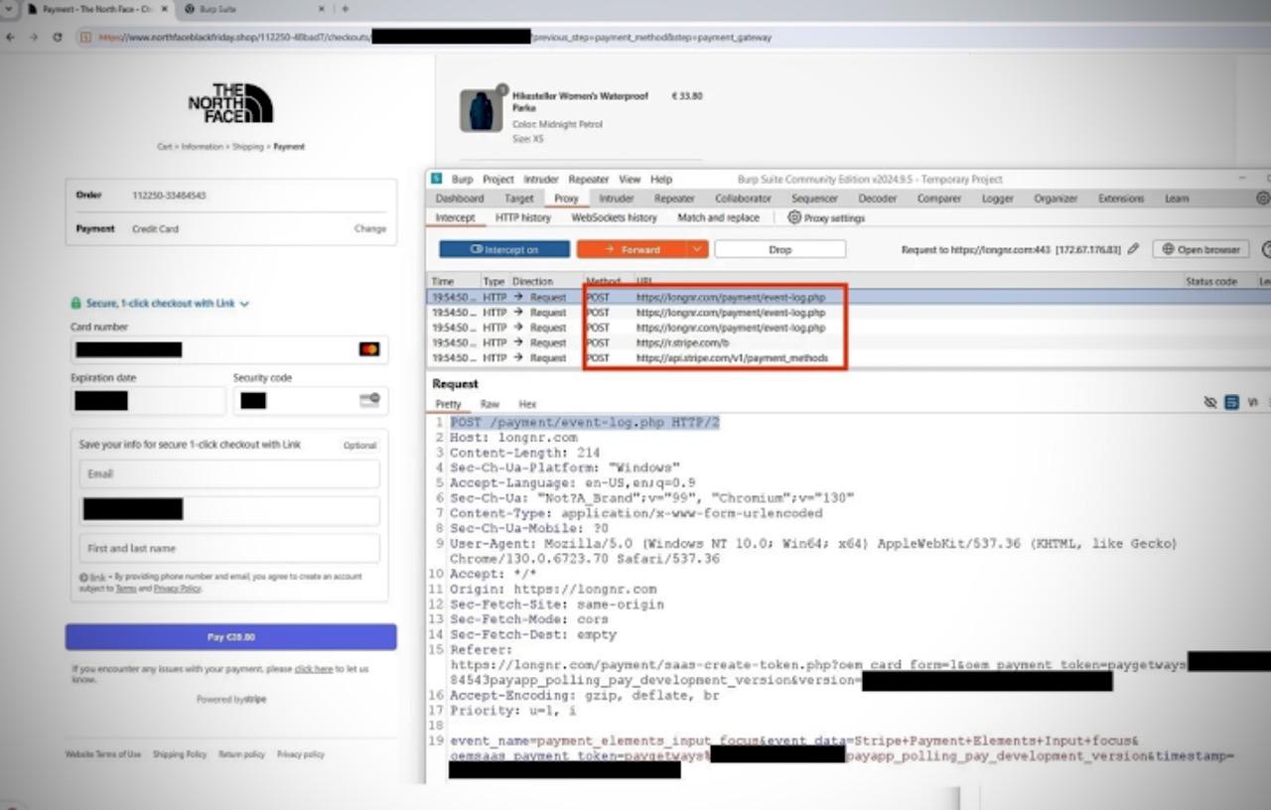Screen dimensions: 1271x810
Task: Select the api.stripe.com payment_methods request row
Action: tap(731, 357)
